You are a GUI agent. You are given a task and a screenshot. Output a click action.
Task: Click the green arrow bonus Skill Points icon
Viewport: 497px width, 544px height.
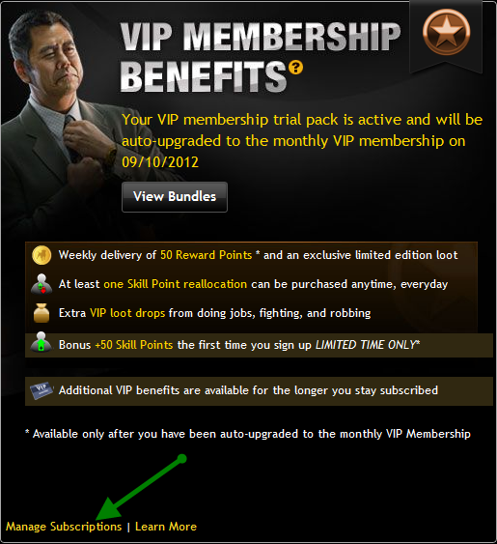click(x=41, y=342)
